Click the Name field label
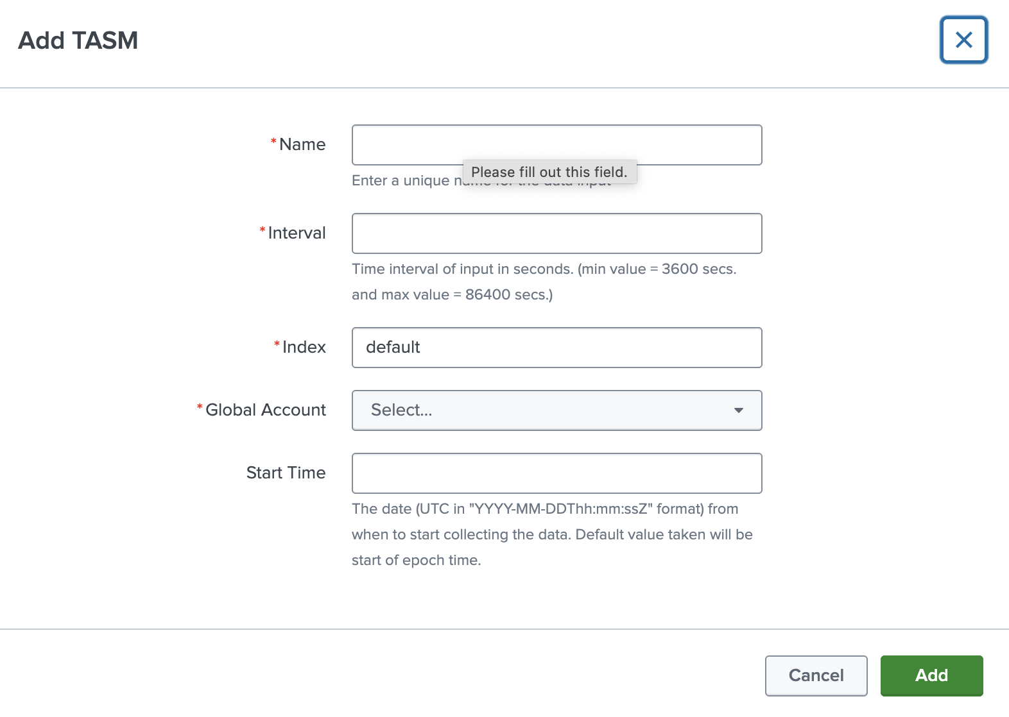This screenshot has width=1009, height=717. 302,145
